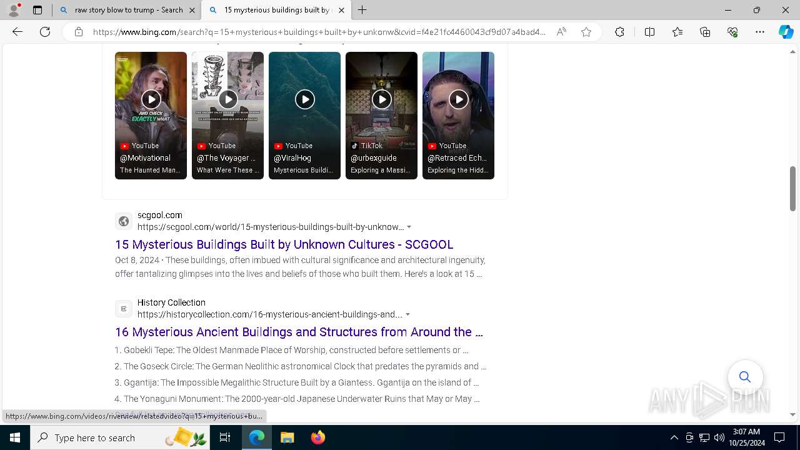View site information lock icon
This screenshot has width=800, height=450.
pos(79,32)
